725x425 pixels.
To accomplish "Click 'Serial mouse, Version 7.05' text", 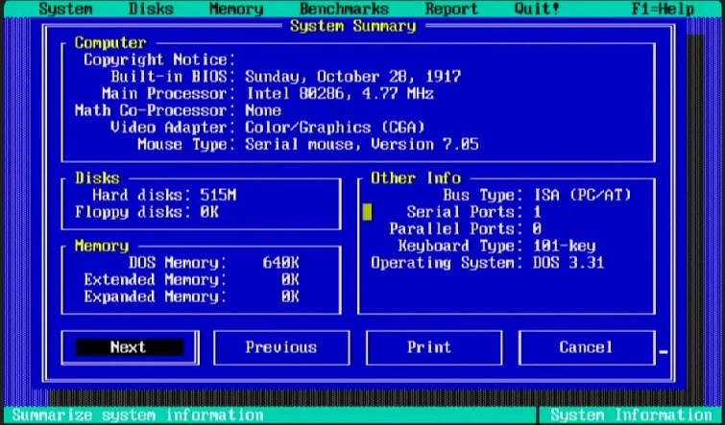I will pos(362,145).
